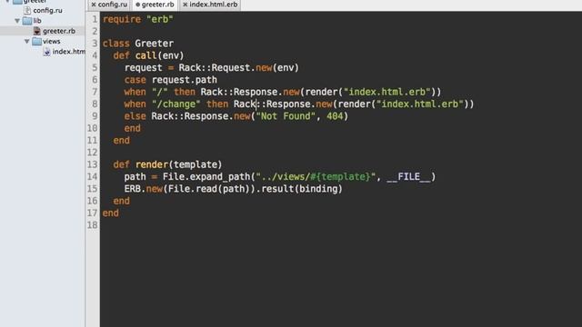Image resolution: width=582 pixels, height=327 pixels.
Task: Collapse the views folder
Action: pyautogui.click(x=26, y=41)
